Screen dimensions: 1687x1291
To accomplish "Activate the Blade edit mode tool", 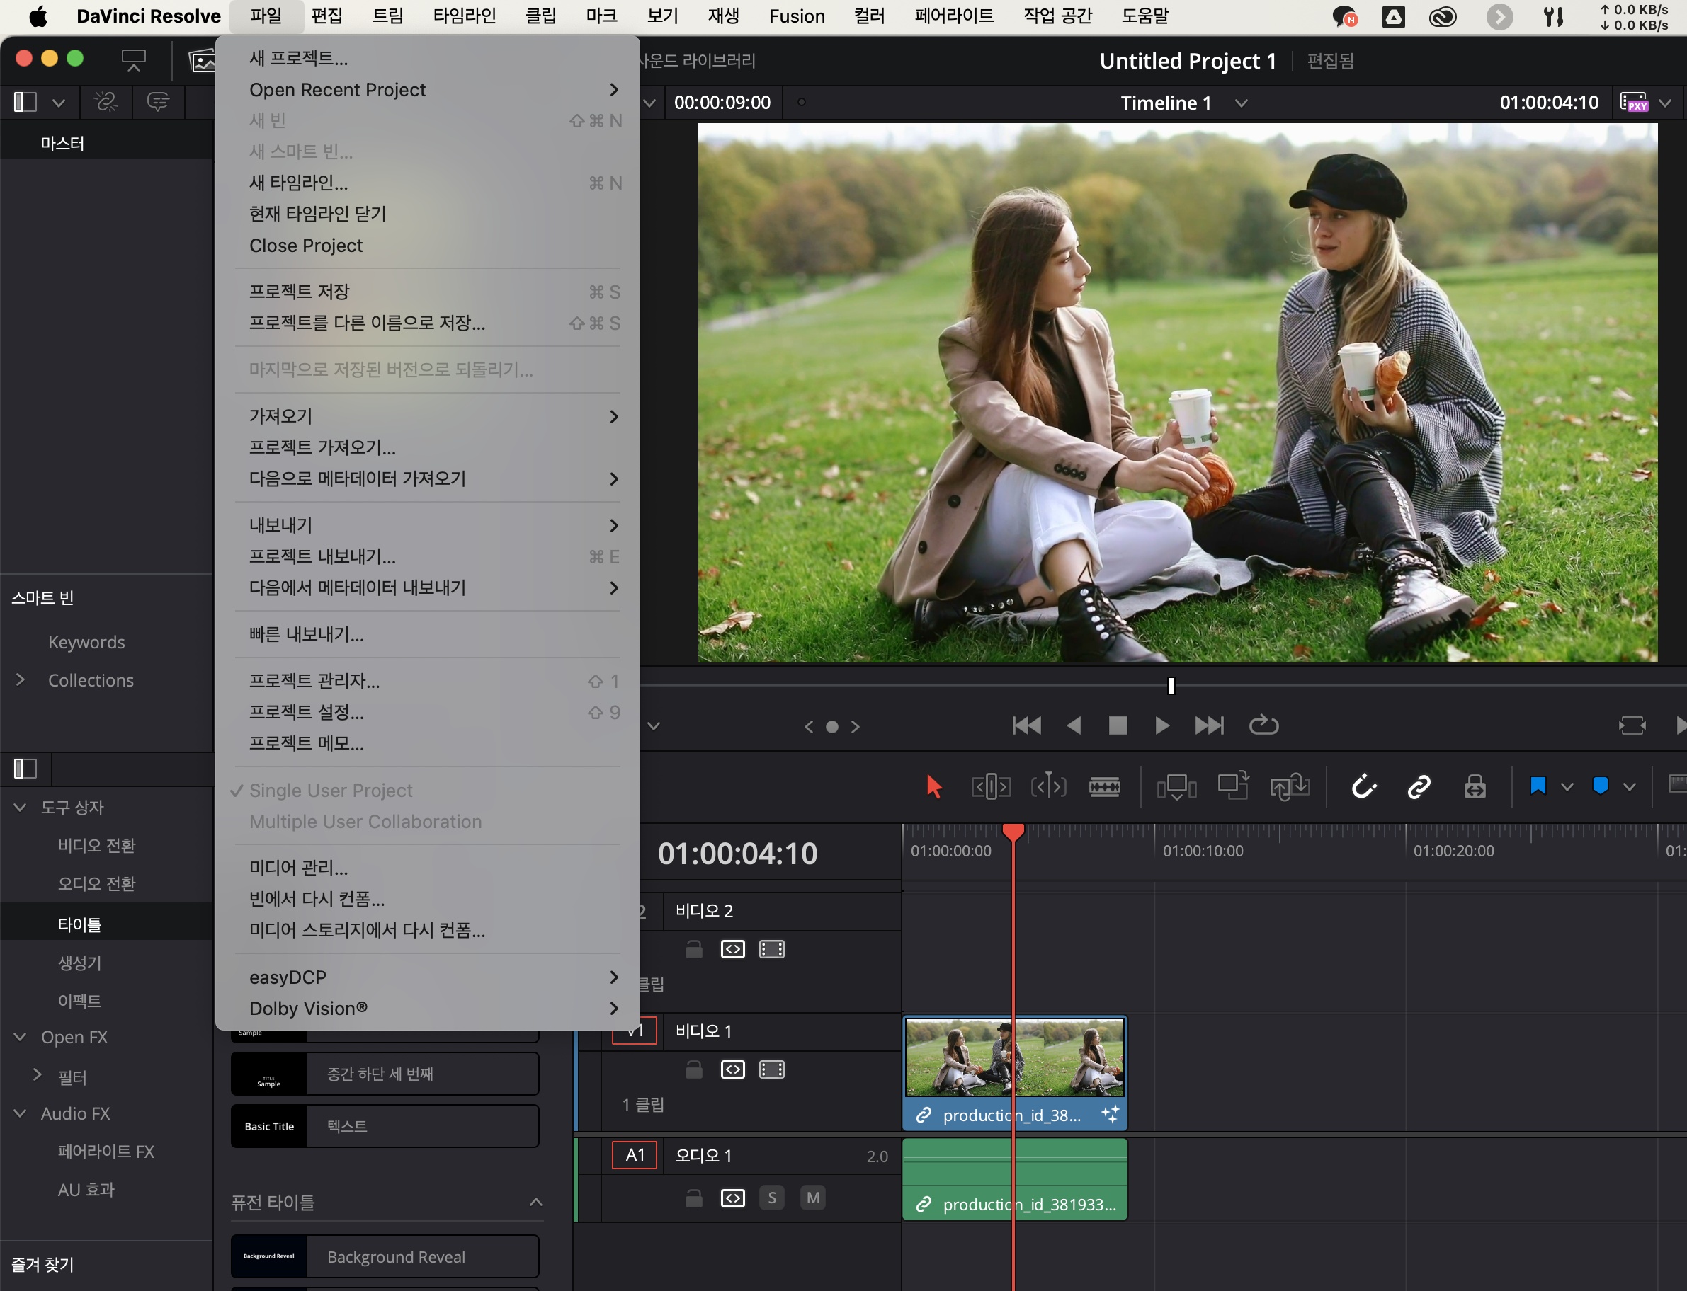I will pos(1104,787).
